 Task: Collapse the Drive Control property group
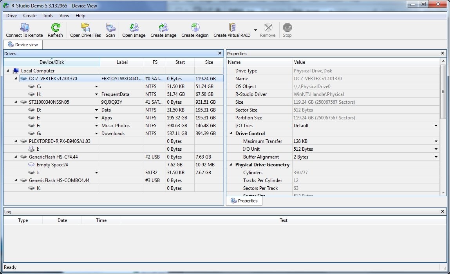coord(231,133)
